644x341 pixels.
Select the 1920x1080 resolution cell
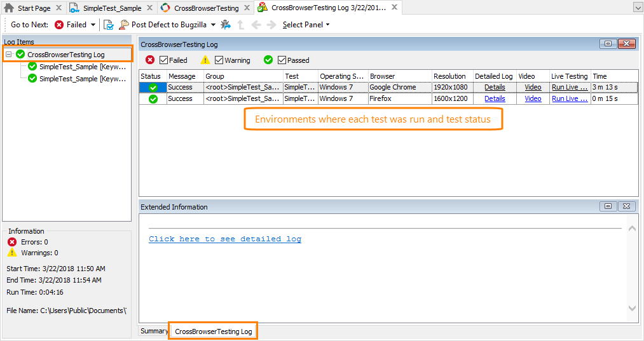pyautogui.click(x=453, y=88)
